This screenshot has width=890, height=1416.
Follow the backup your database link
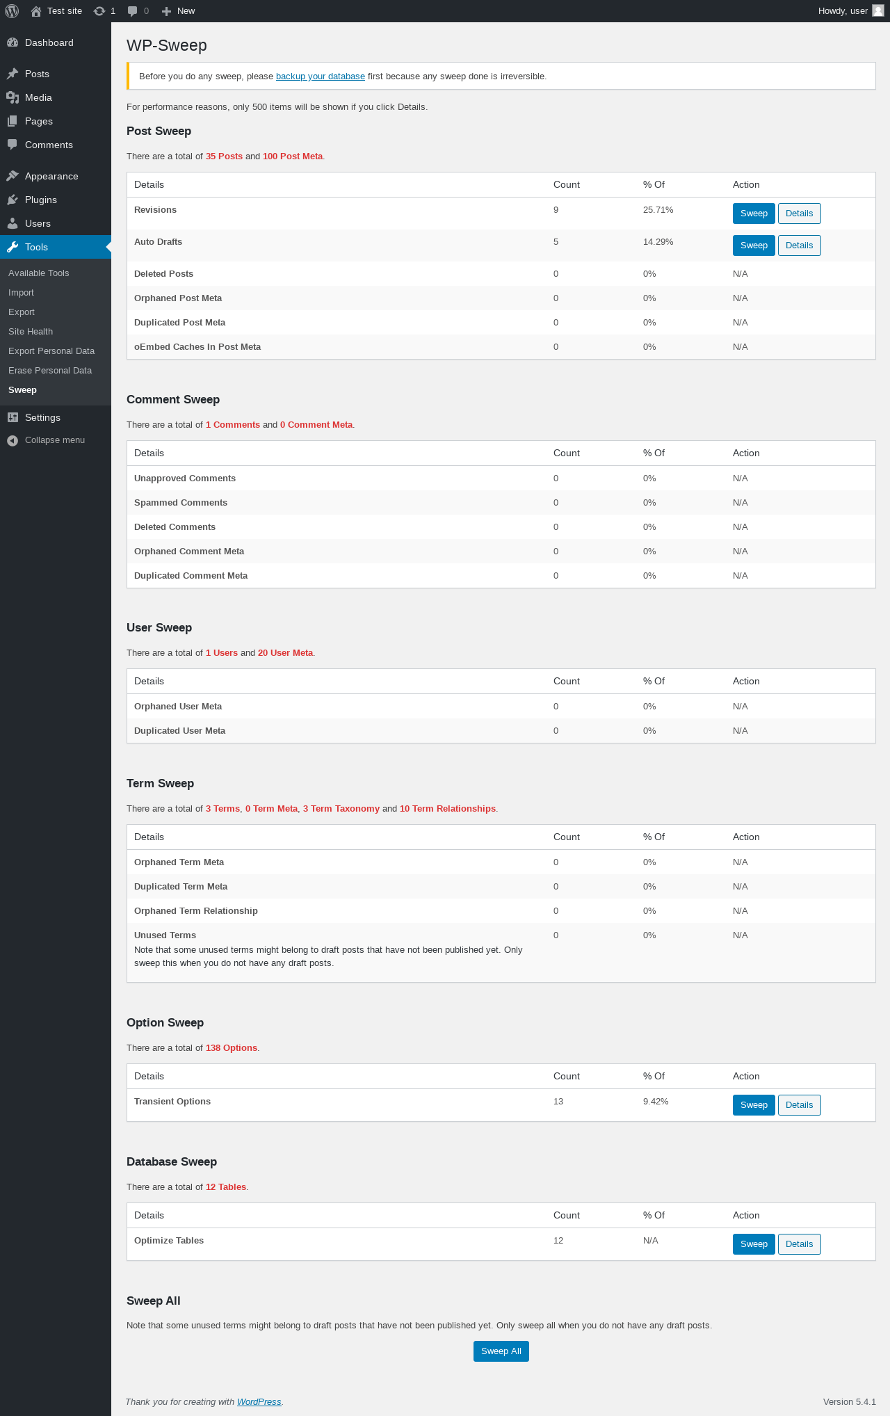(x=321, y=77)
